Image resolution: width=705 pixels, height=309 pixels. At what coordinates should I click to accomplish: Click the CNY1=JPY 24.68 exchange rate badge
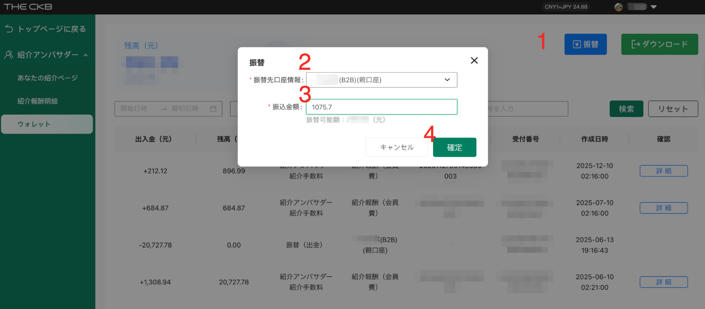566,7
